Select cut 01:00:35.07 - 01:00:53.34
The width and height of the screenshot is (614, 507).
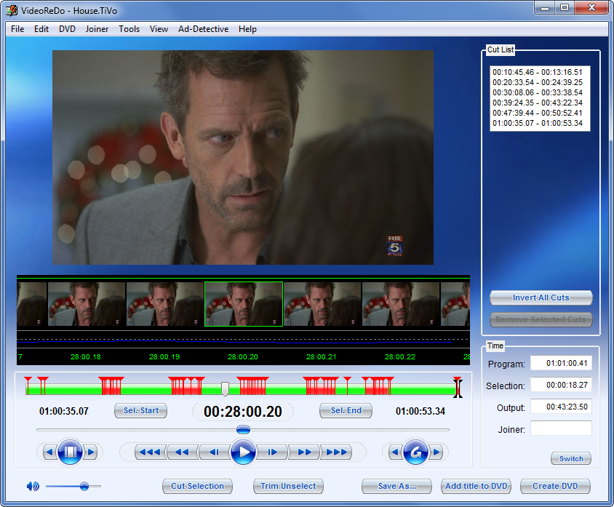coord(537,123)
